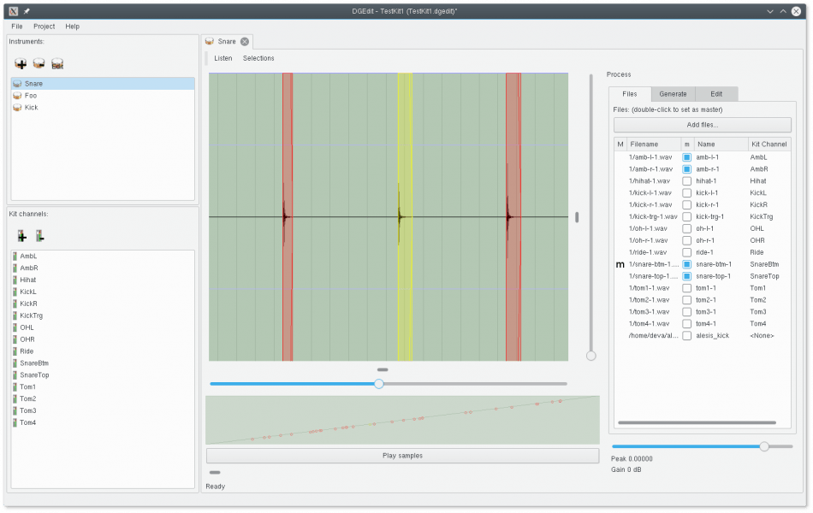Select Ride kit channel

103,351
